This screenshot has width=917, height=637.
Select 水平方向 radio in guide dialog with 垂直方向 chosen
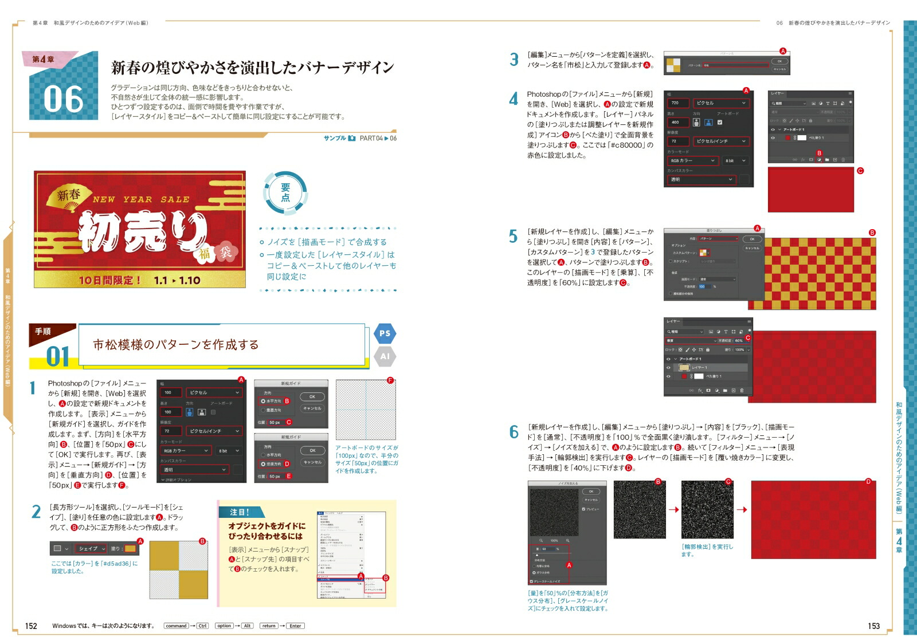point(263,455)
